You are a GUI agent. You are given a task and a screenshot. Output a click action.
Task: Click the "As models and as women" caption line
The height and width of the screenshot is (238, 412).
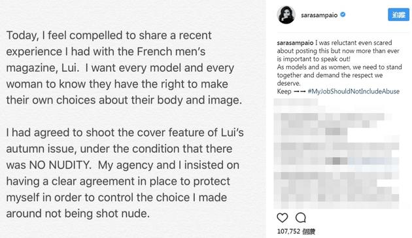(x=339, y=67)
